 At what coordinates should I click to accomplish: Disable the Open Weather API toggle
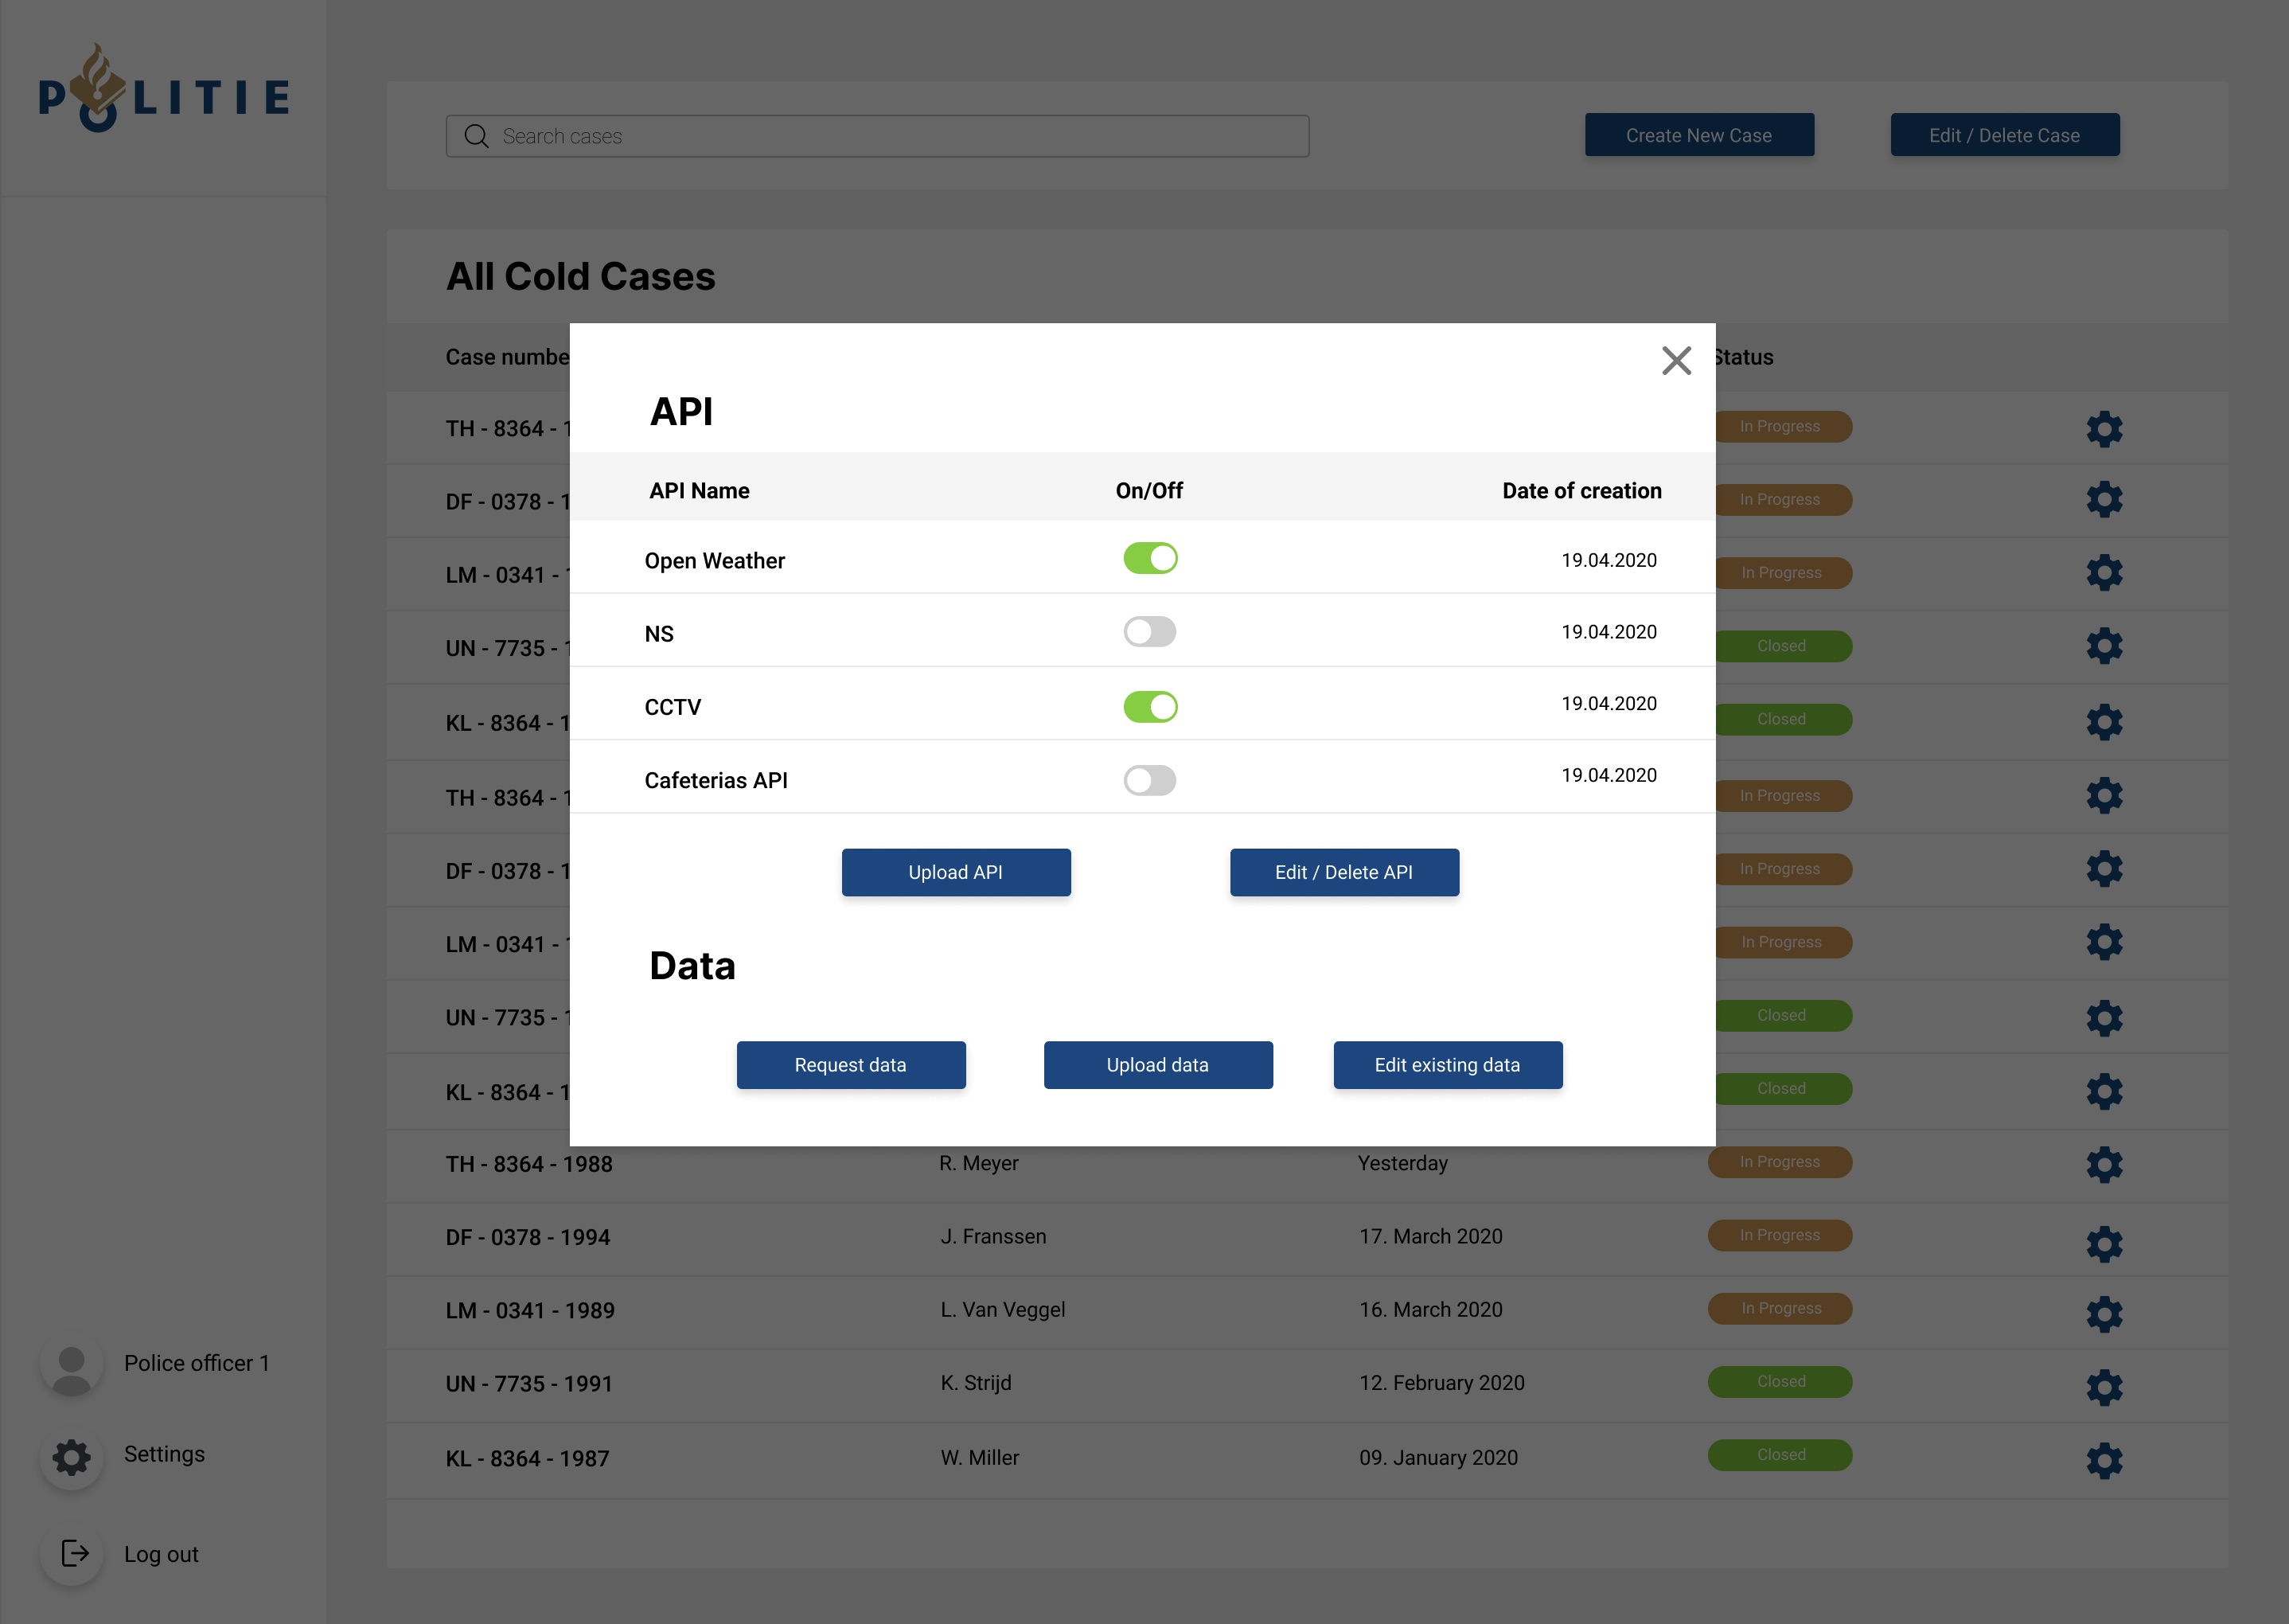(1149, 558)
